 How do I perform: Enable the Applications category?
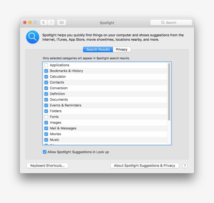pos(46,65)
